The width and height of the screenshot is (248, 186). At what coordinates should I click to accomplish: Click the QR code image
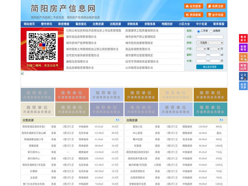click(x=42, y=46)
